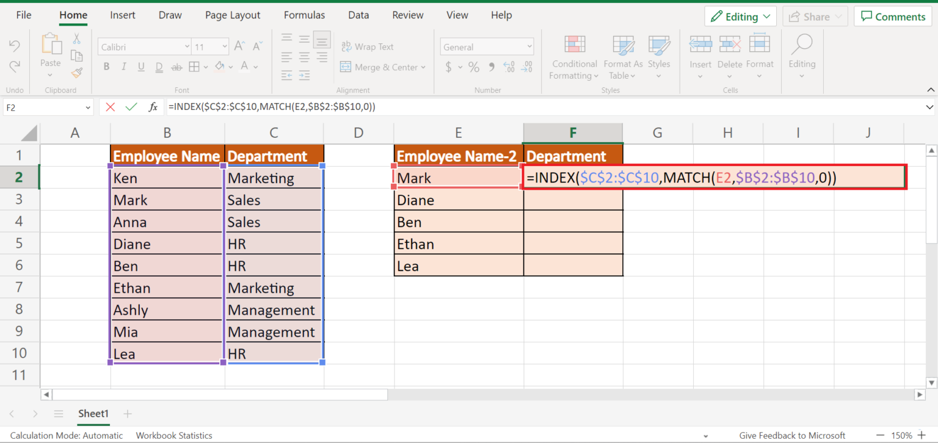The width and height of the screenshot is (938, 443).
Task: Open Conditional Formatting options
Action: (x=573, y=58)
